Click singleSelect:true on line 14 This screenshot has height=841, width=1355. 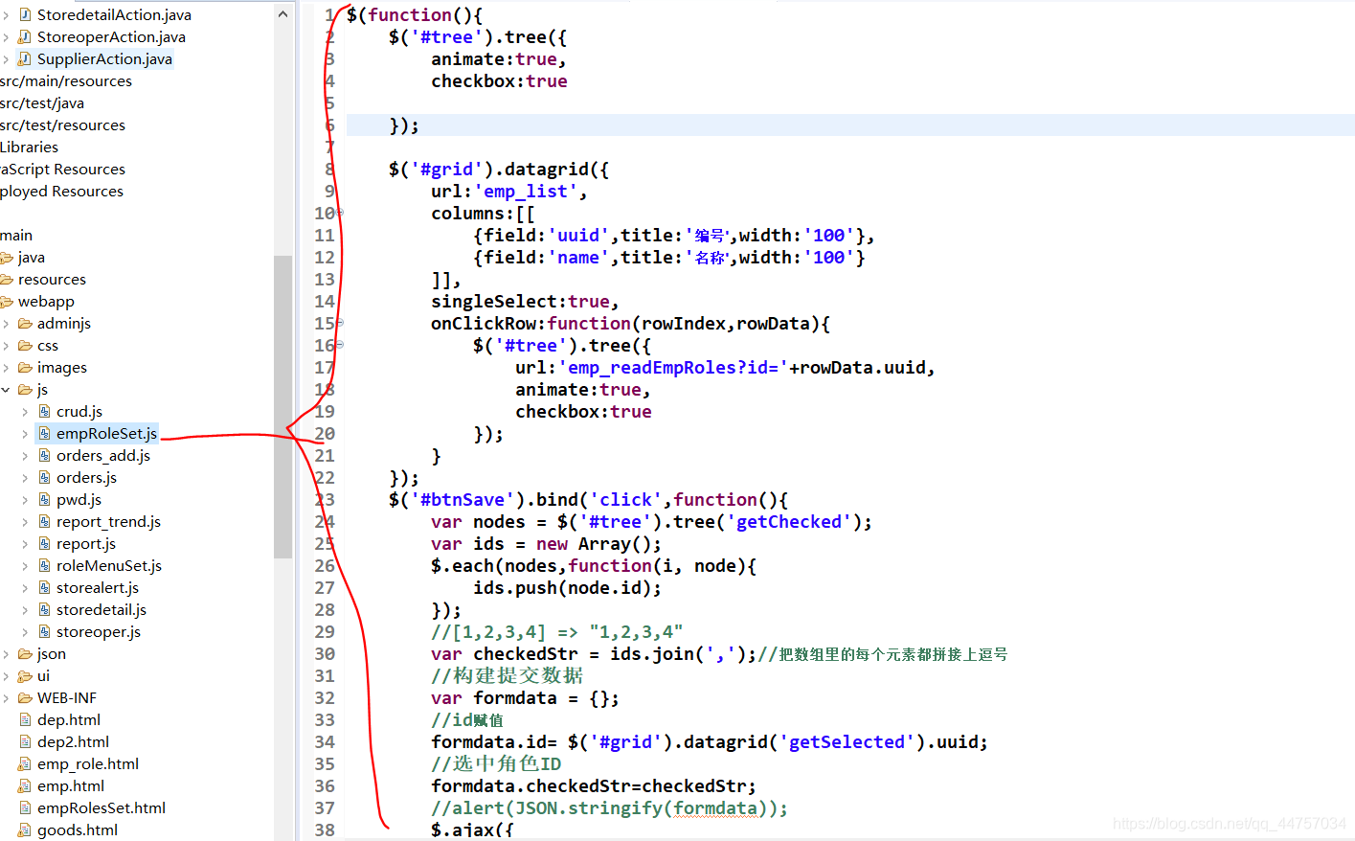click(x=520, y=301)
